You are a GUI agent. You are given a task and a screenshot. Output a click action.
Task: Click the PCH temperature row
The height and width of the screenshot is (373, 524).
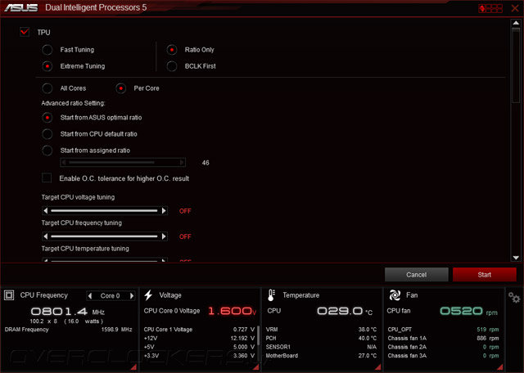(321, 339)
